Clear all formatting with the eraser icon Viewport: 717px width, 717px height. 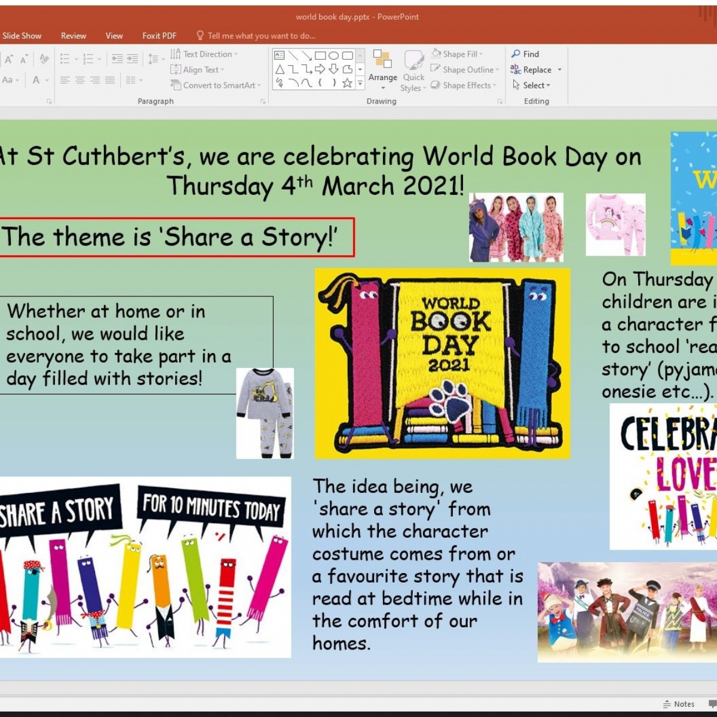tap(44, 59)
